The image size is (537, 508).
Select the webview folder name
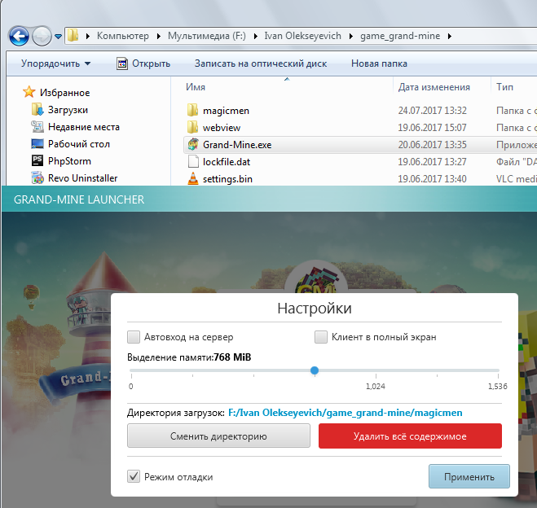pos(222,128)
